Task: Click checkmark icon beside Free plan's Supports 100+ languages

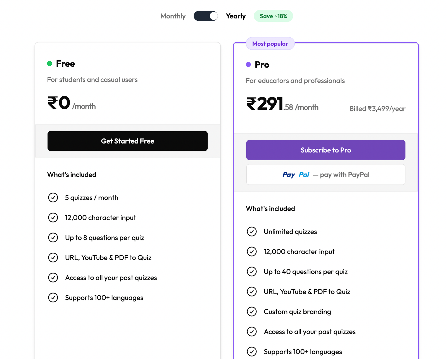Action: pos(53,298)
